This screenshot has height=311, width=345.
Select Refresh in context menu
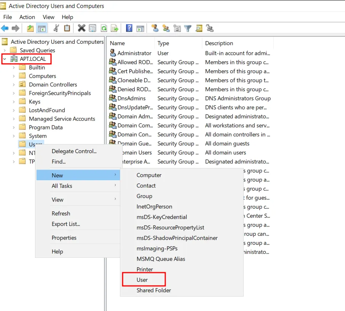pyautogui.click(x=78, y=214)
